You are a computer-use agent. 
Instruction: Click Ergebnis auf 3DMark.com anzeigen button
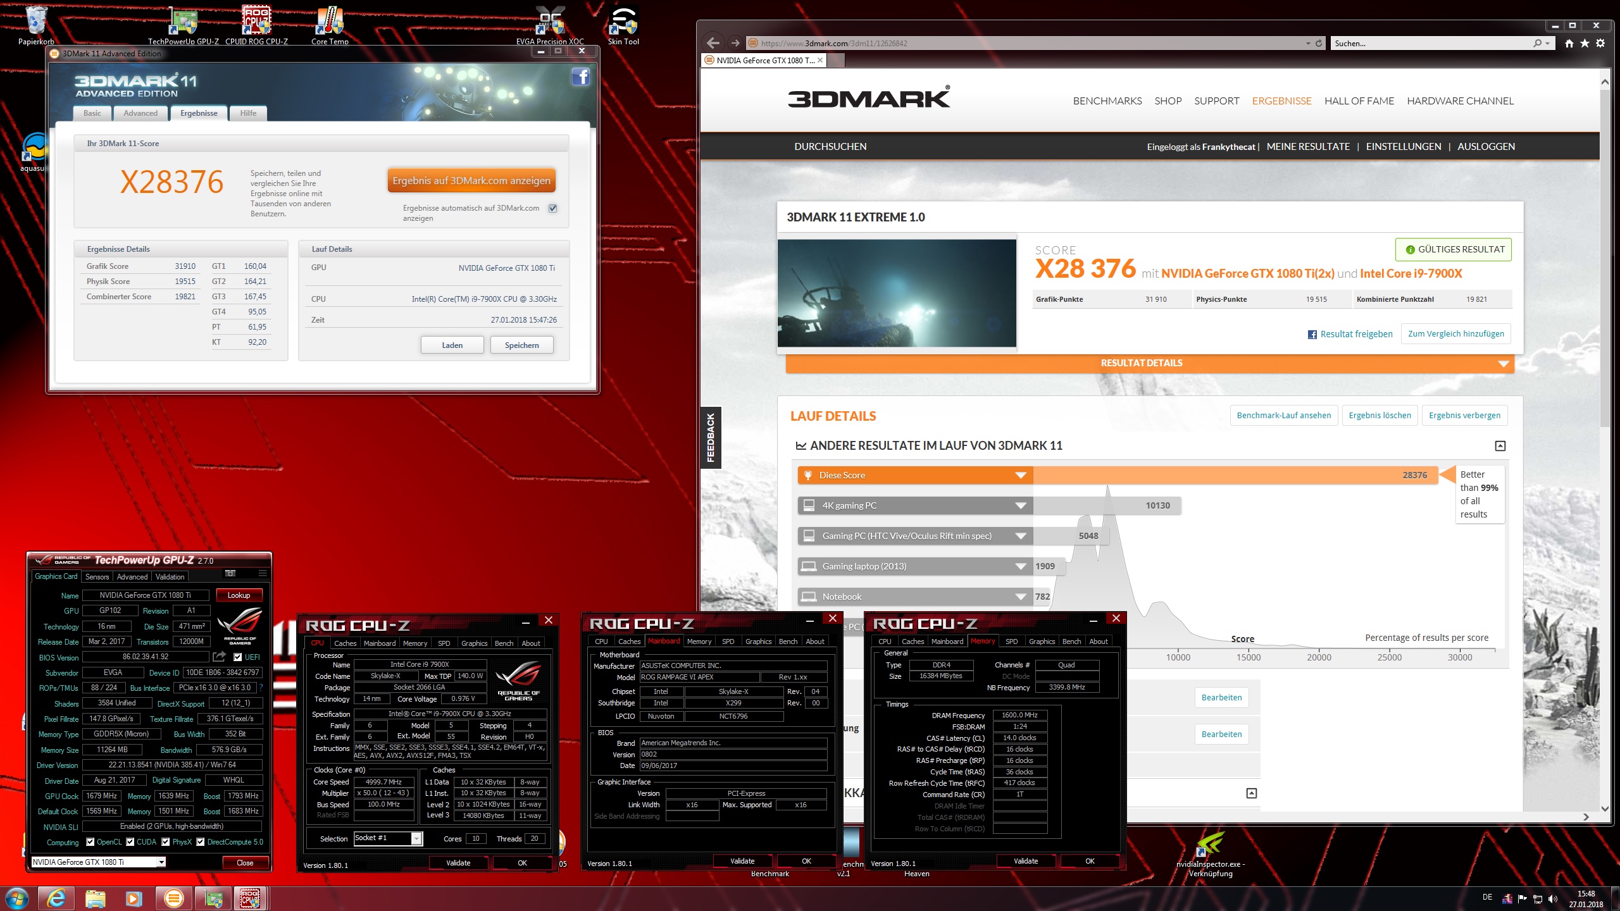[x=471, y=180]
